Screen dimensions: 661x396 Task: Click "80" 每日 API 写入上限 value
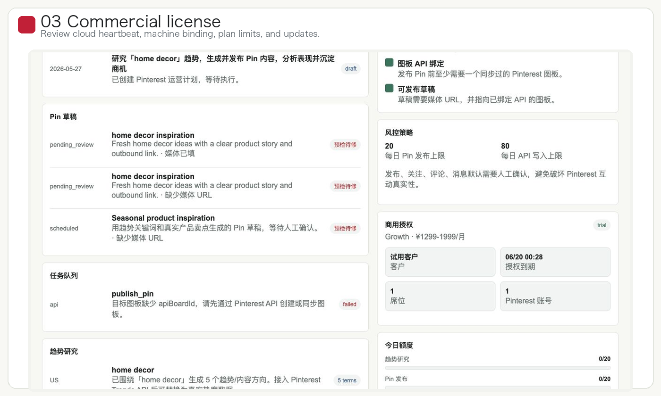(505, 146)
